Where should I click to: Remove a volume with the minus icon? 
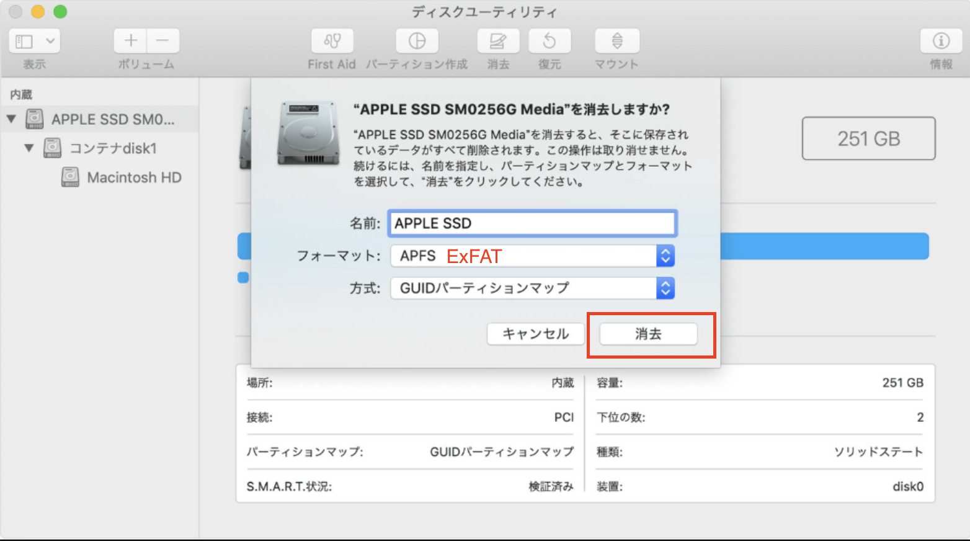coord(162,41)
